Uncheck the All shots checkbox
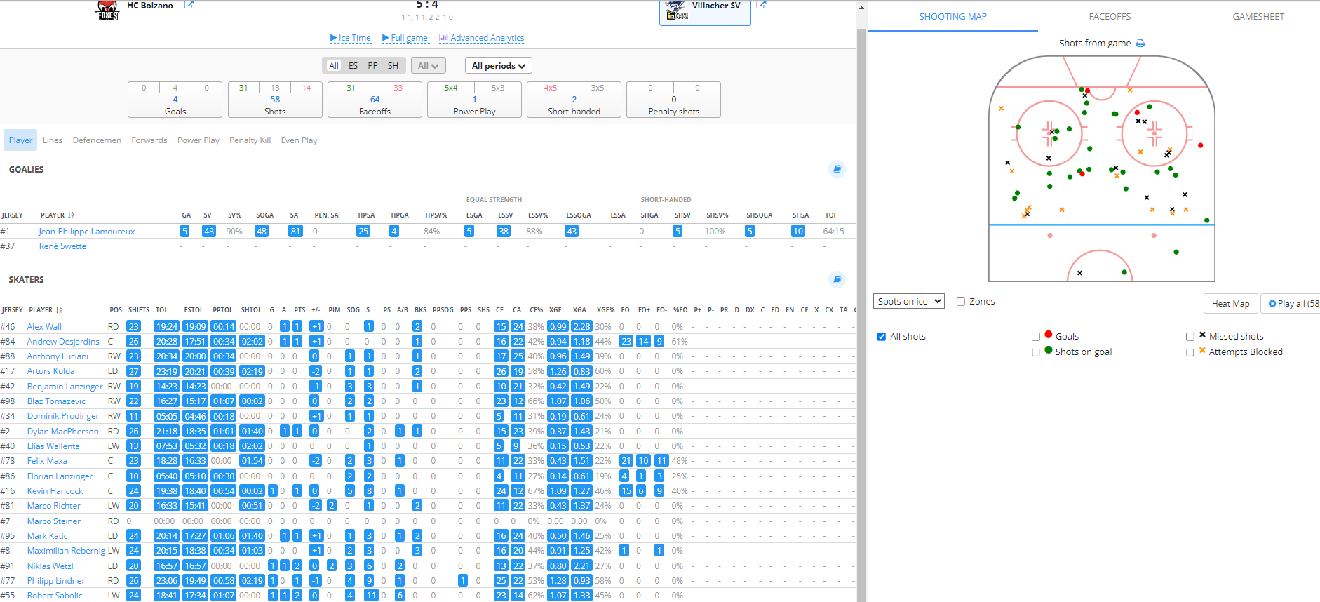 882,337
